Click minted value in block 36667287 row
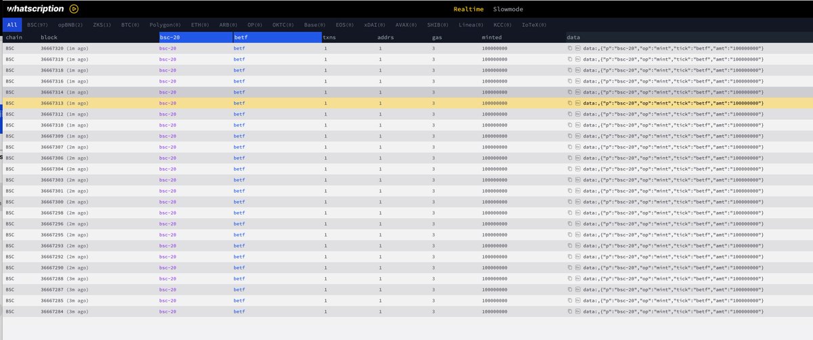Screen dimensions: 813x340 click(495, 289)
